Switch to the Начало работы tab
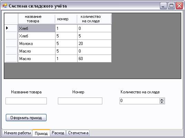The image size is (185, 138). coord(17,133)
